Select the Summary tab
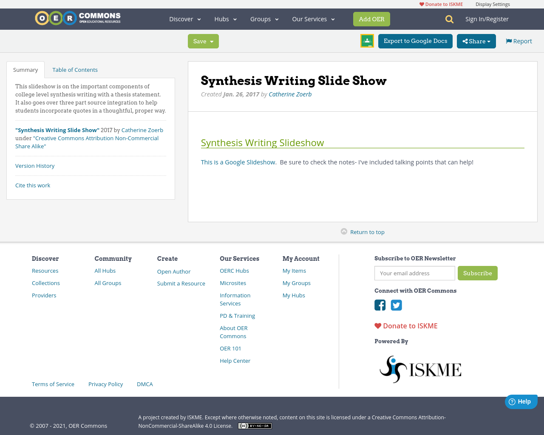Image resolution: width=544 pixels, height=435 pixels. pyautogui.click(x=25, y=69)
